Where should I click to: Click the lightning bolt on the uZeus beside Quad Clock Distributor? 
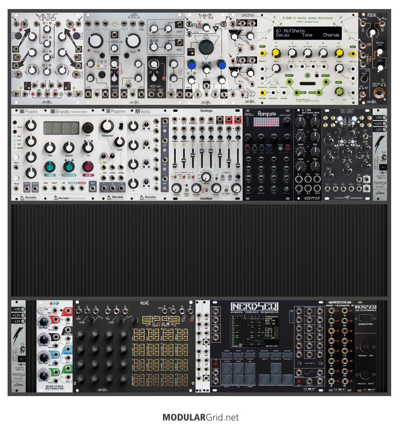point(18,336)
